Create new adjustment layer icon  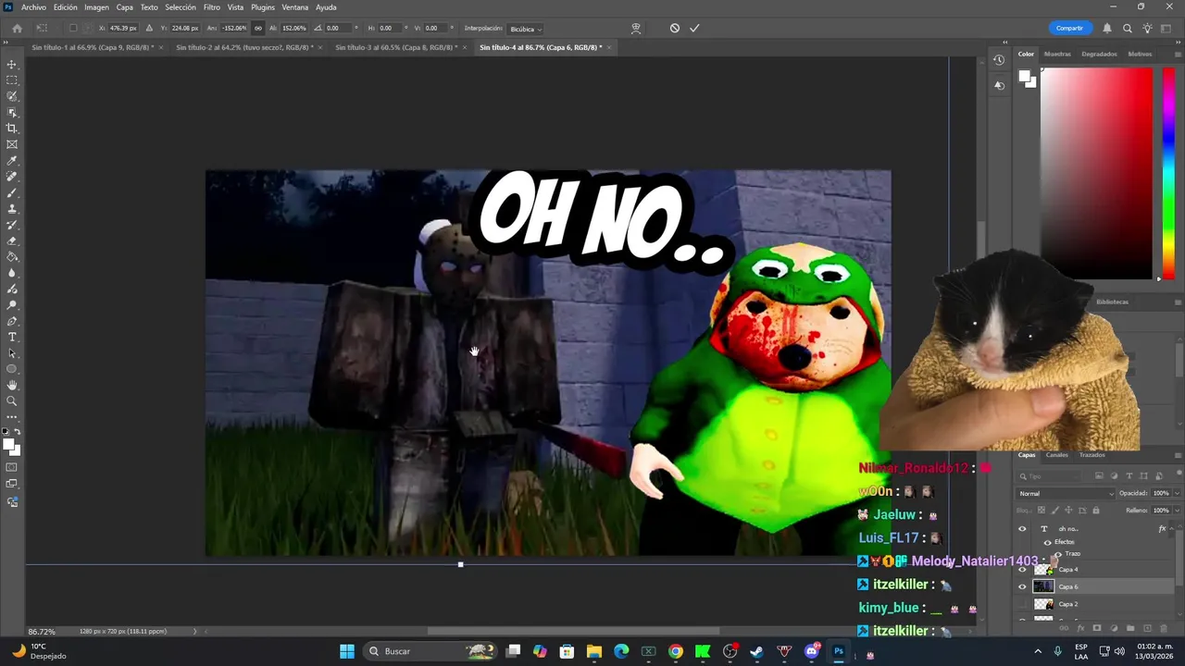(1114, 628)
